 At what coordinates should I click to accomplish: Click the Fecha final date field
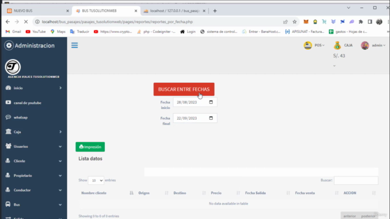[x=195, y=118]
